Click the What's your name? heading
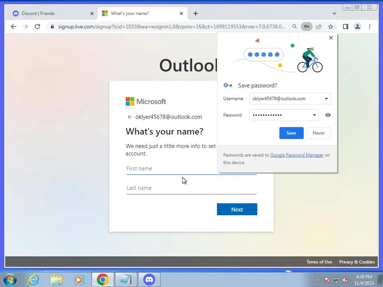Viewport: 383px width, 287px height. pyautogui.click(x=165, y=132)
